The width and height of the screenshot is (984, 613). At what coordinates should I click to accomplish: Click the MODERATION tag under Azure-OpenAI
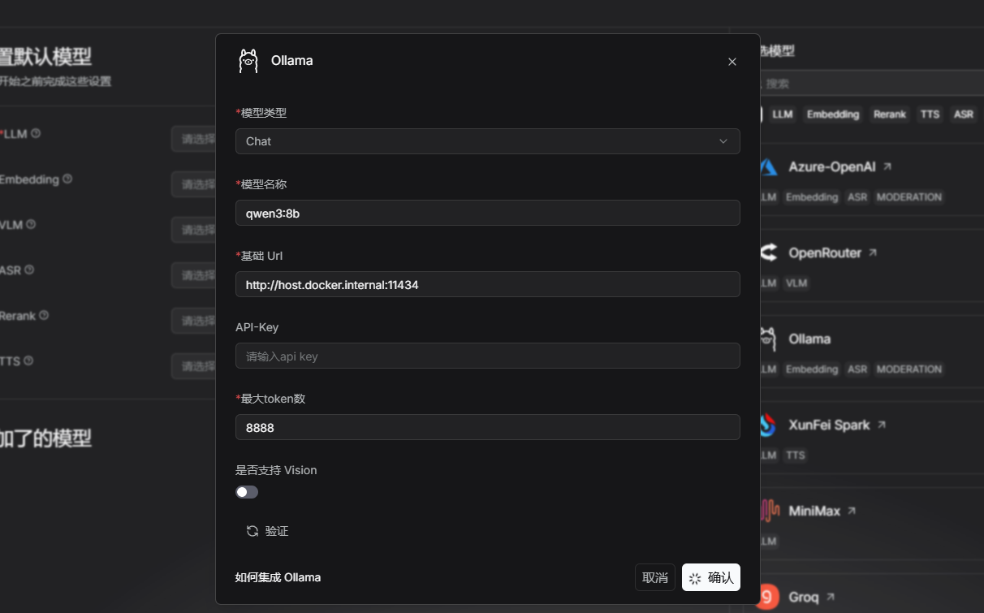(909, 197)
